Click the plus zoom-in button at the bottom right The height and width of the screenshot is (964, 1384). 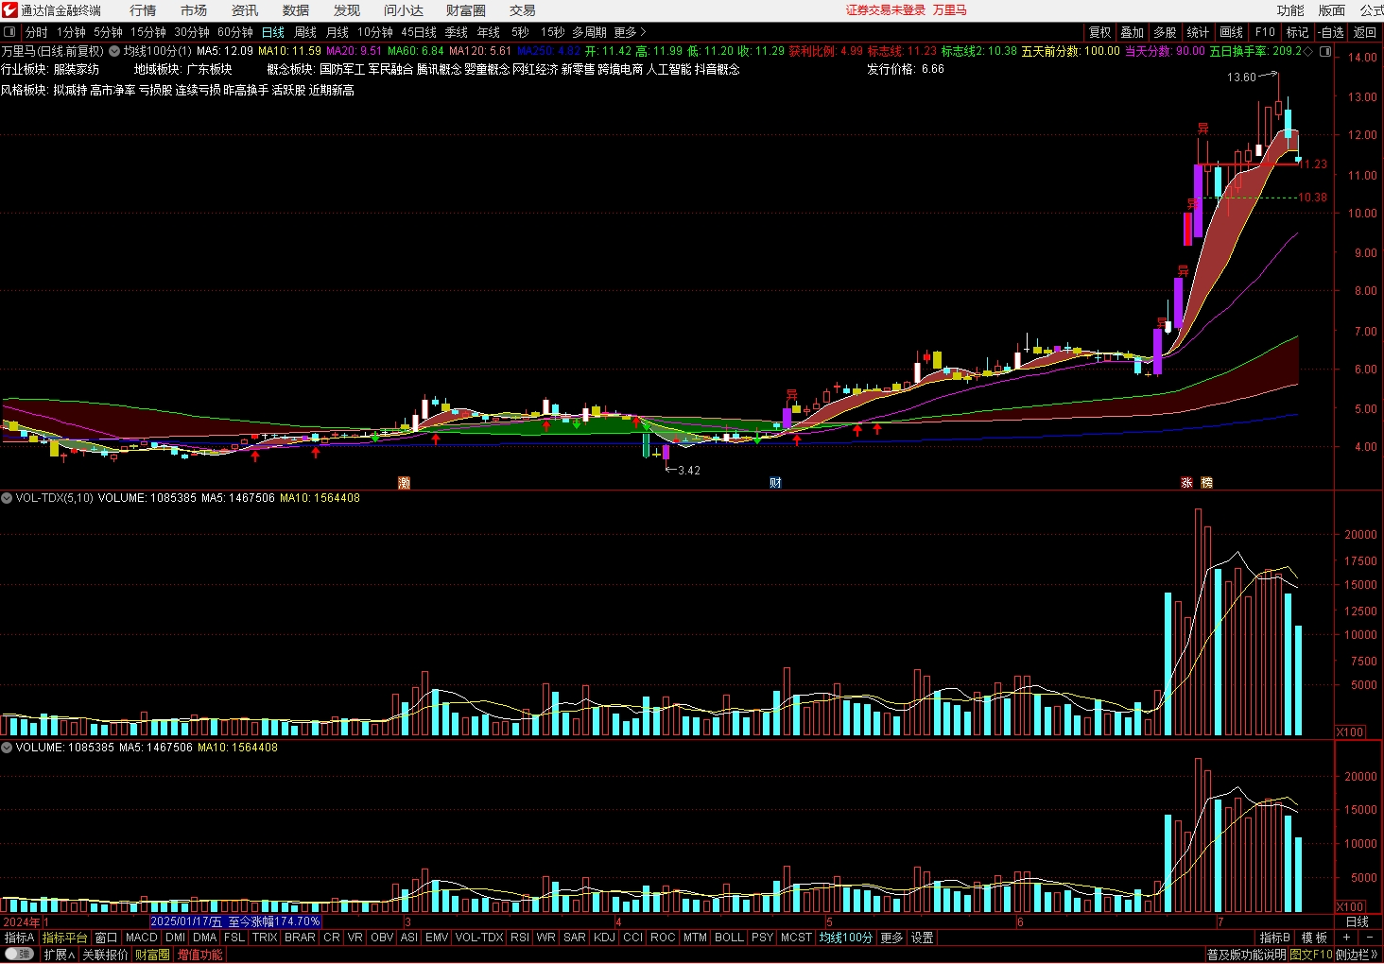[1346, 938]
